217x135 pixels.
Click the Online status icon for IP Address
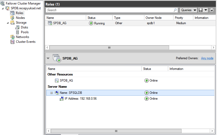tap(147, 99)
